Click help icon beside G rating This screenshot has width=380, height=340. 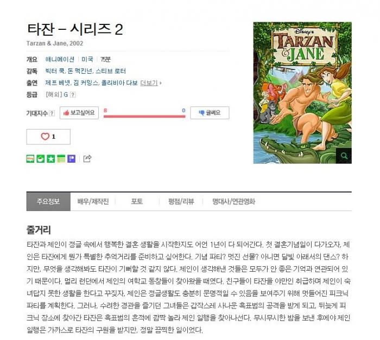[x=73, y=95]
